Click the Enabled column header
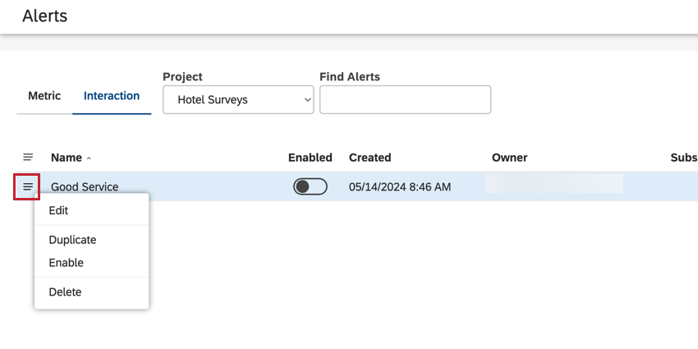Image resolution: width=698 pixels, height=349 pixels. tap(310, 158)
